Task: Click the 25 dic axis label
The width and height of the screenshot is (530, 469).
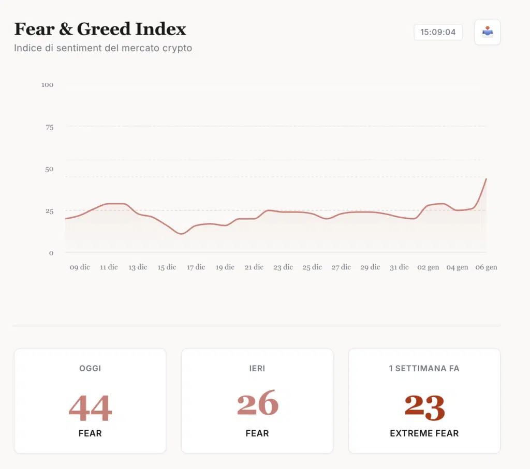Action: 312,267
